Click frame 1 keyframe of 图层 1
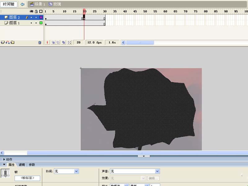 click(x=46, y=23)
